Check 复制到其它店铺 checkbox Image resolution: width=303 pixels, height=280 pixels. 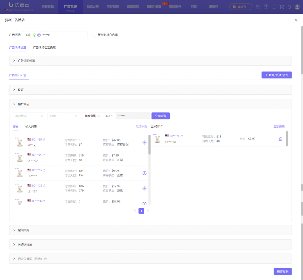(94, 35)
